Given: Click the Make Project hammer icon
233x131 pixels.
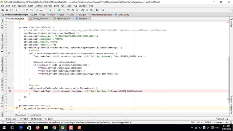Looking at the screenshot, I should (x=32, y=10).
